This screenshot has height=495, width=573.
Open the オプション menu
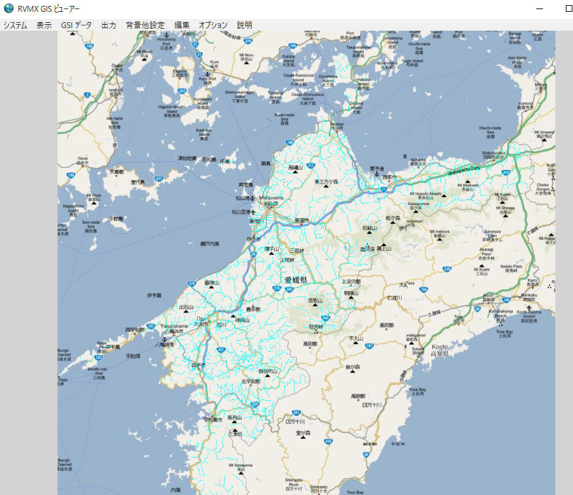tap(213, 25)
